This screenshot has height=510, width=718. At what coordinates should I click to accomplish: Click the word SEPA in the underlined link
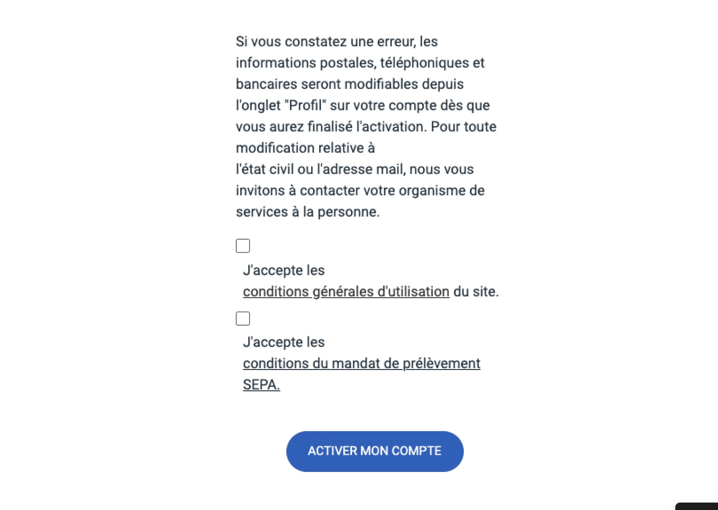pos(261,384)
